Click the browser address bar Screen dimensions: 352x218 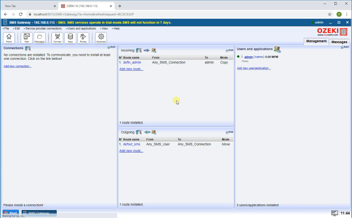[177, 15]
